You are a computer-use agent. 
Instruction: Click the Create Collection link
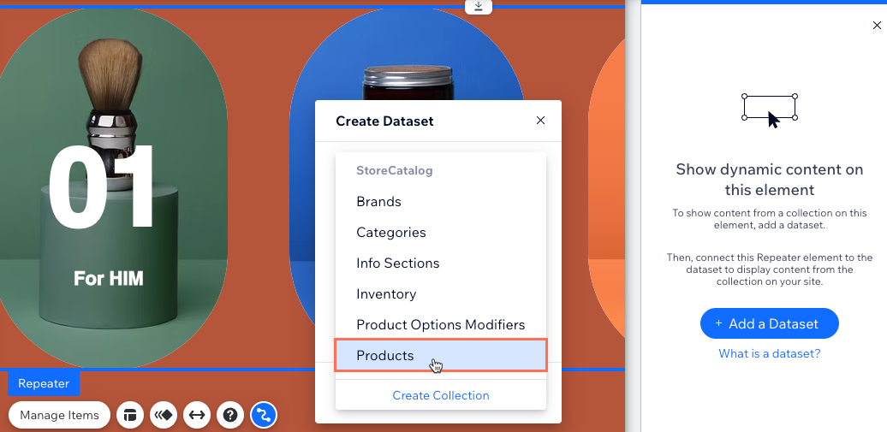coord(440,395)
